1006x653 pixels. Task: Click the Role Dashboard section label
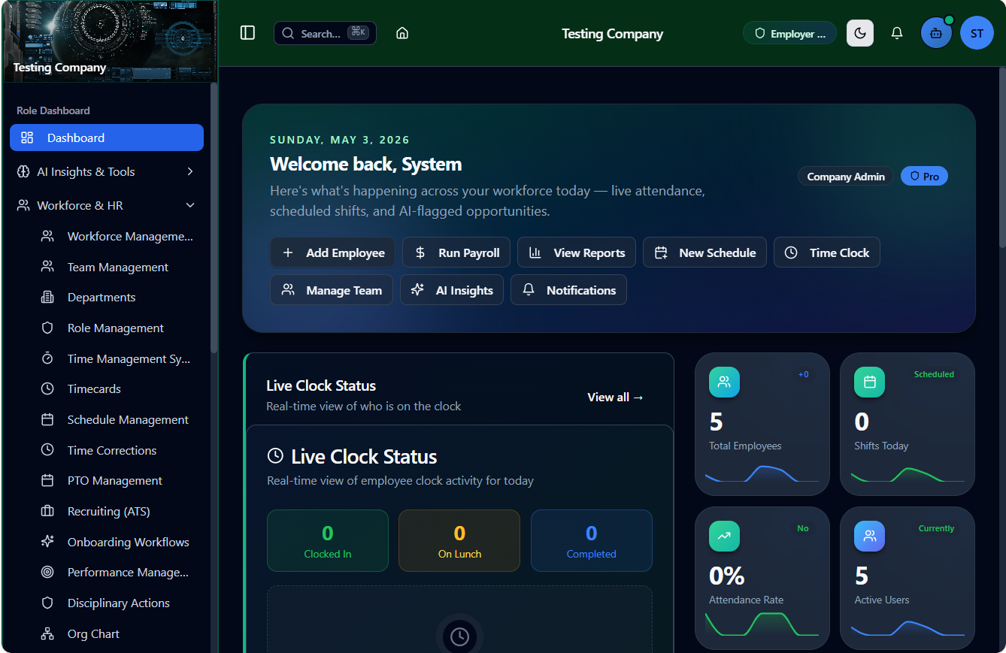click(53, 110)
